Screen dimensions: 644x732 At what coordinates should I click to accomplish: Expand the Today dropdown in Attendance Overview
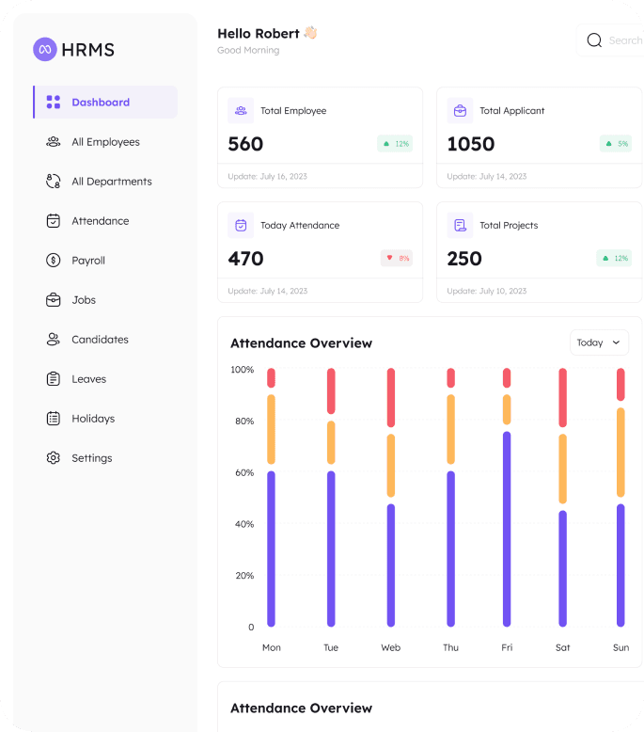click(x=599, y=342)
